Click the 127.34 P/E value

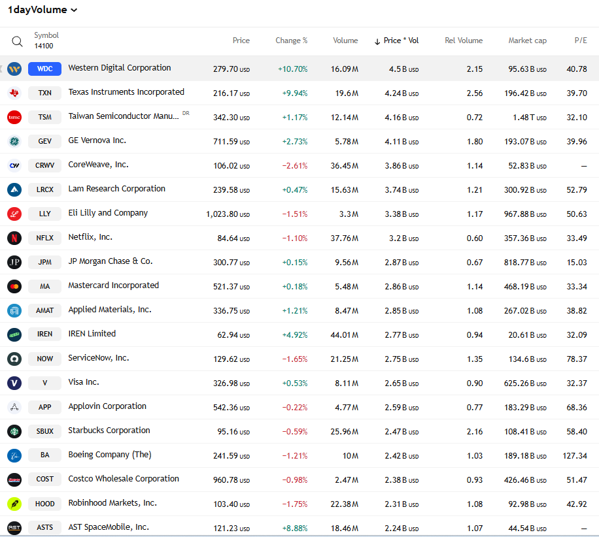click(x=575, y=456)
